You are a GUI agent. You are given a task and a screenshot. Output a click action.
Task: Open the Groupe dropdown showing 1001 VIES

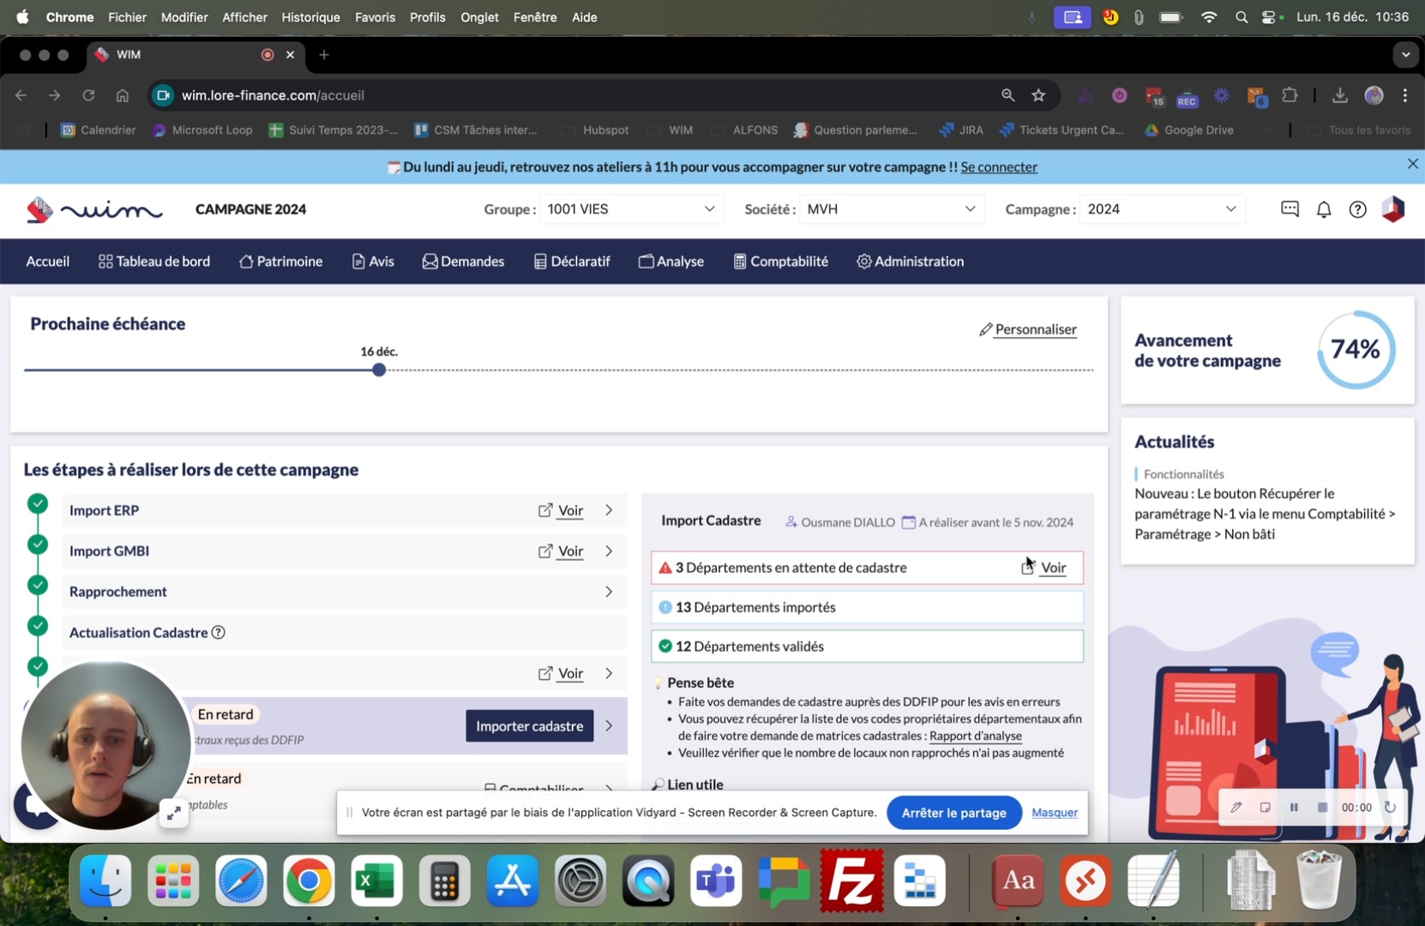(630, 209)
